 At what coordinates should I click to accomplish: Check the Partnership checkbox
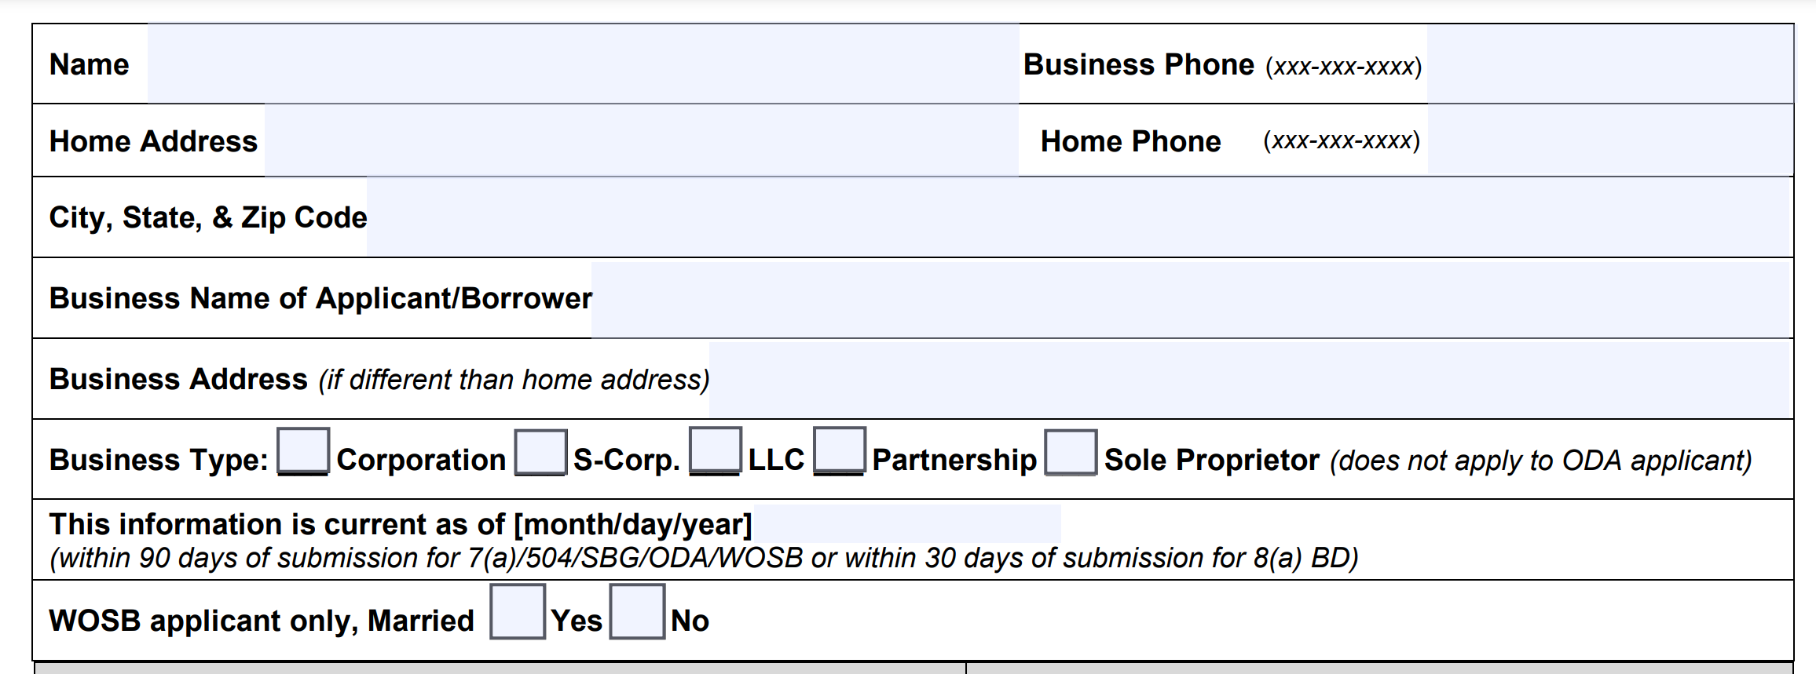point(839,451)
